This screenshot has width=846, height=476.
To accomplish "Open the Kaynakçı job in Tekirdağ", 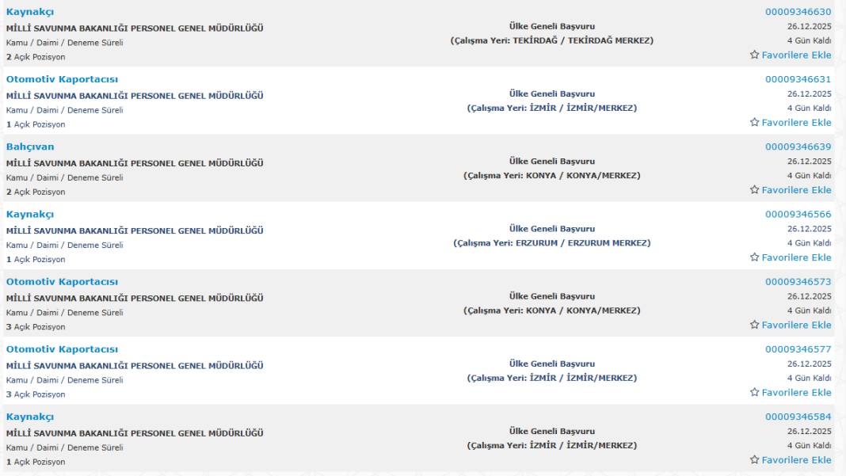I will click(30, 12).
